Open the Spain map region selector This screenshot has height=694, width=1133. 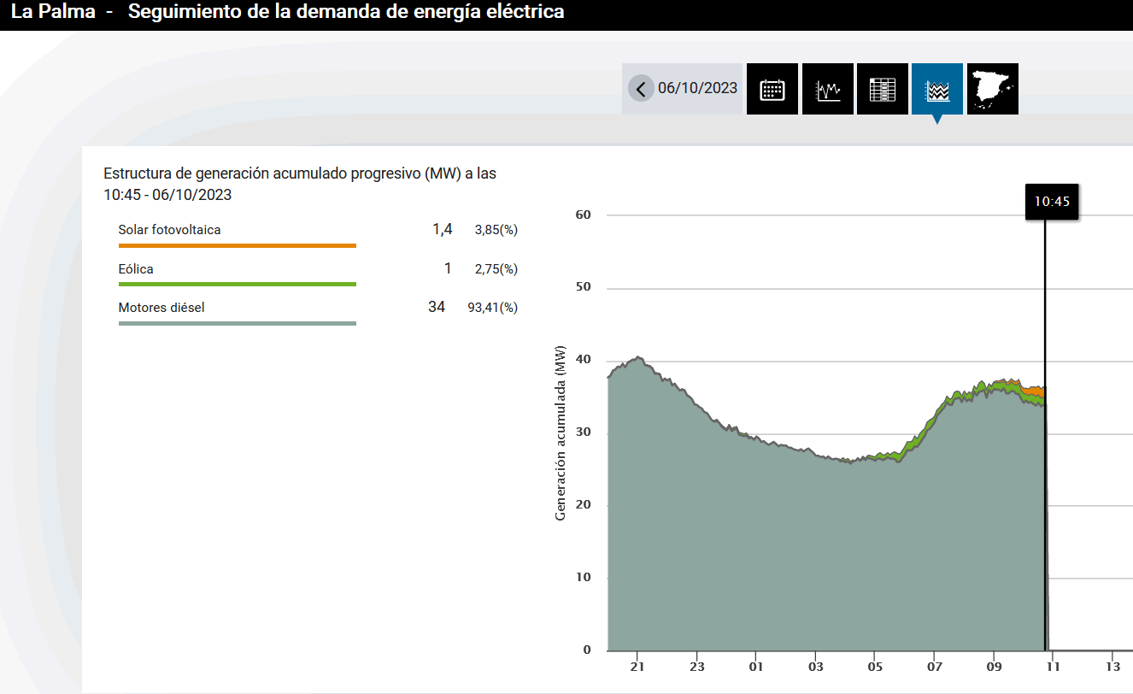tap(992, 89)
